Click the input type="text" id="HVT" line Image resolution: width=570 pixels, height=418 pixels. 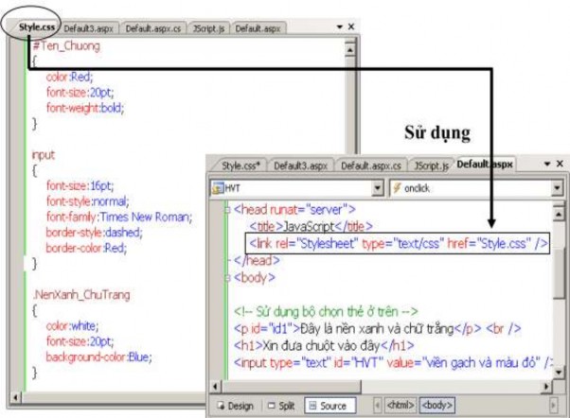pos(393,362)
